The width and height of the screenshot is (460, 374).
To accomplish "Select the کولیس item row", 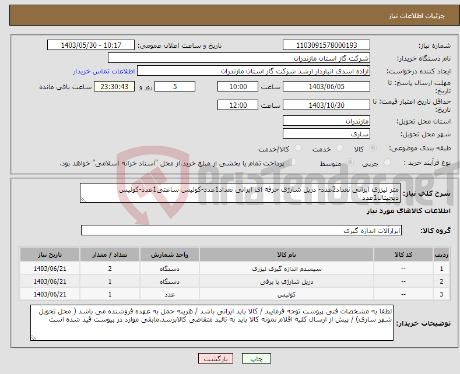I will coord(234,294).
